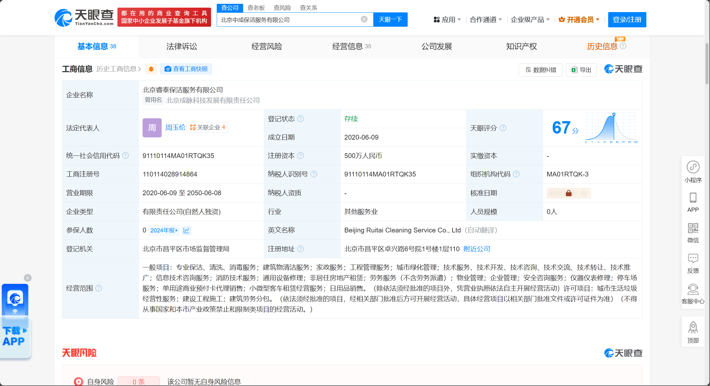710x386 pixels.
Task: Expand the 开通会员 dropdown
Action: [x=579, y=19]
